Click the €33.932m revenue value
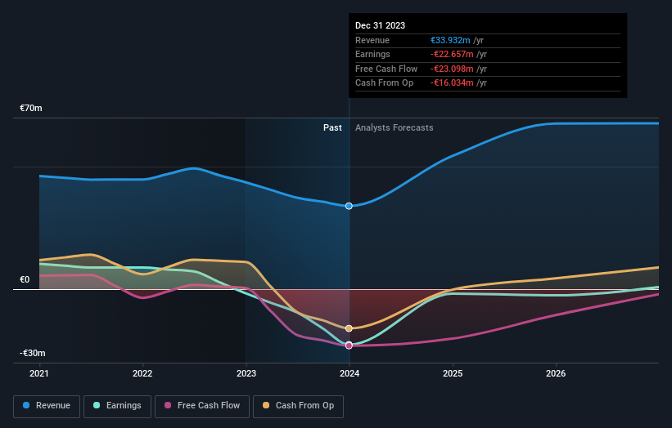 point(450,40)
